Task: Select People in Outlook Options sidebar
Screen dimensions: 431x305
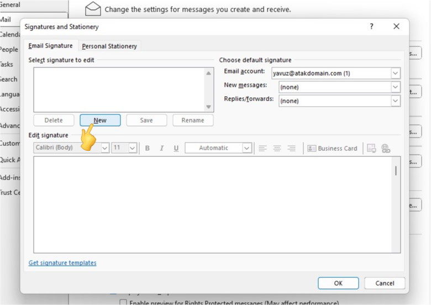Action: 9,50
